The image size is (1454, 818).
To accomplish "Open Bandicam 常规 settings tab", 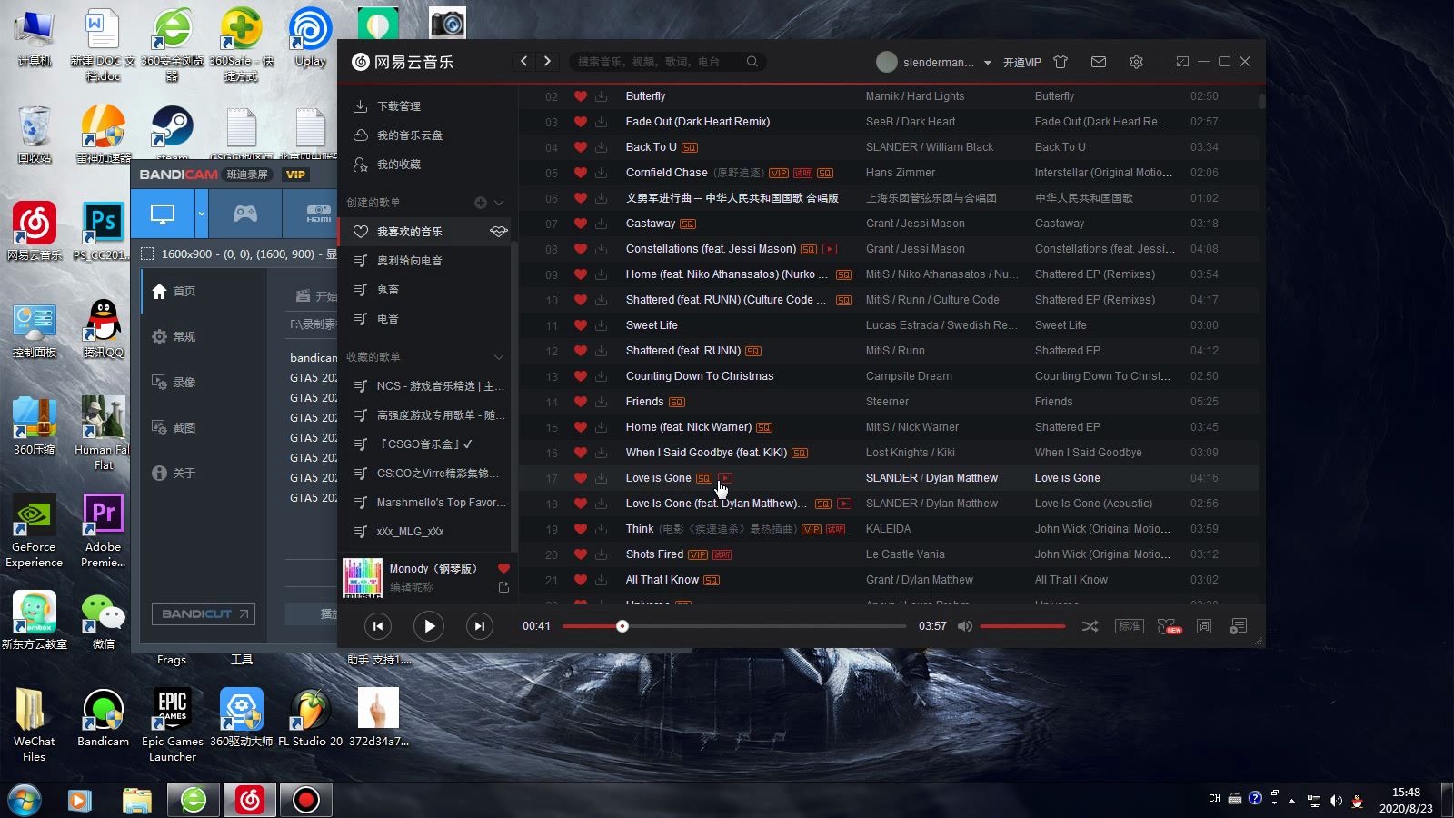I will 174,337.
